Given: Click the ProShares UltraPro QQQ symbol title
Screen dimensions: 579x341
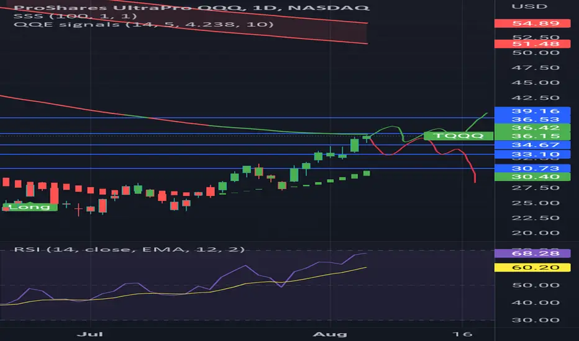Looking at the screenshot, I should pyautogui.click(x=191, y=7).
